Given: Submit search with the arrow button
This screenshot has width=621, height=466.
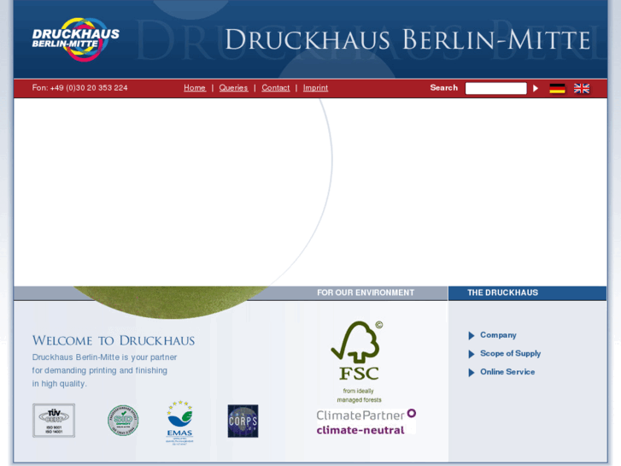Looking at the screenshot, I should tap(536, 88).
